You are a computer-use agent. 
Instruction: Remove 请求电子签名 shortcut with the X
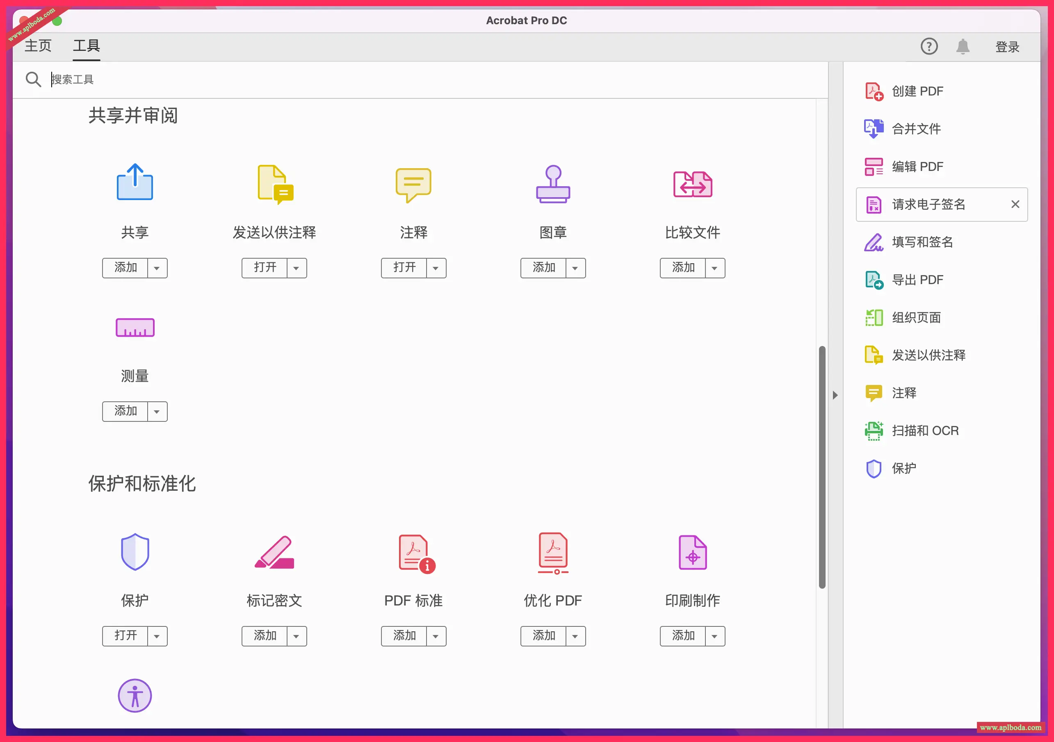pyautogui.click(x=1015, y=204)
